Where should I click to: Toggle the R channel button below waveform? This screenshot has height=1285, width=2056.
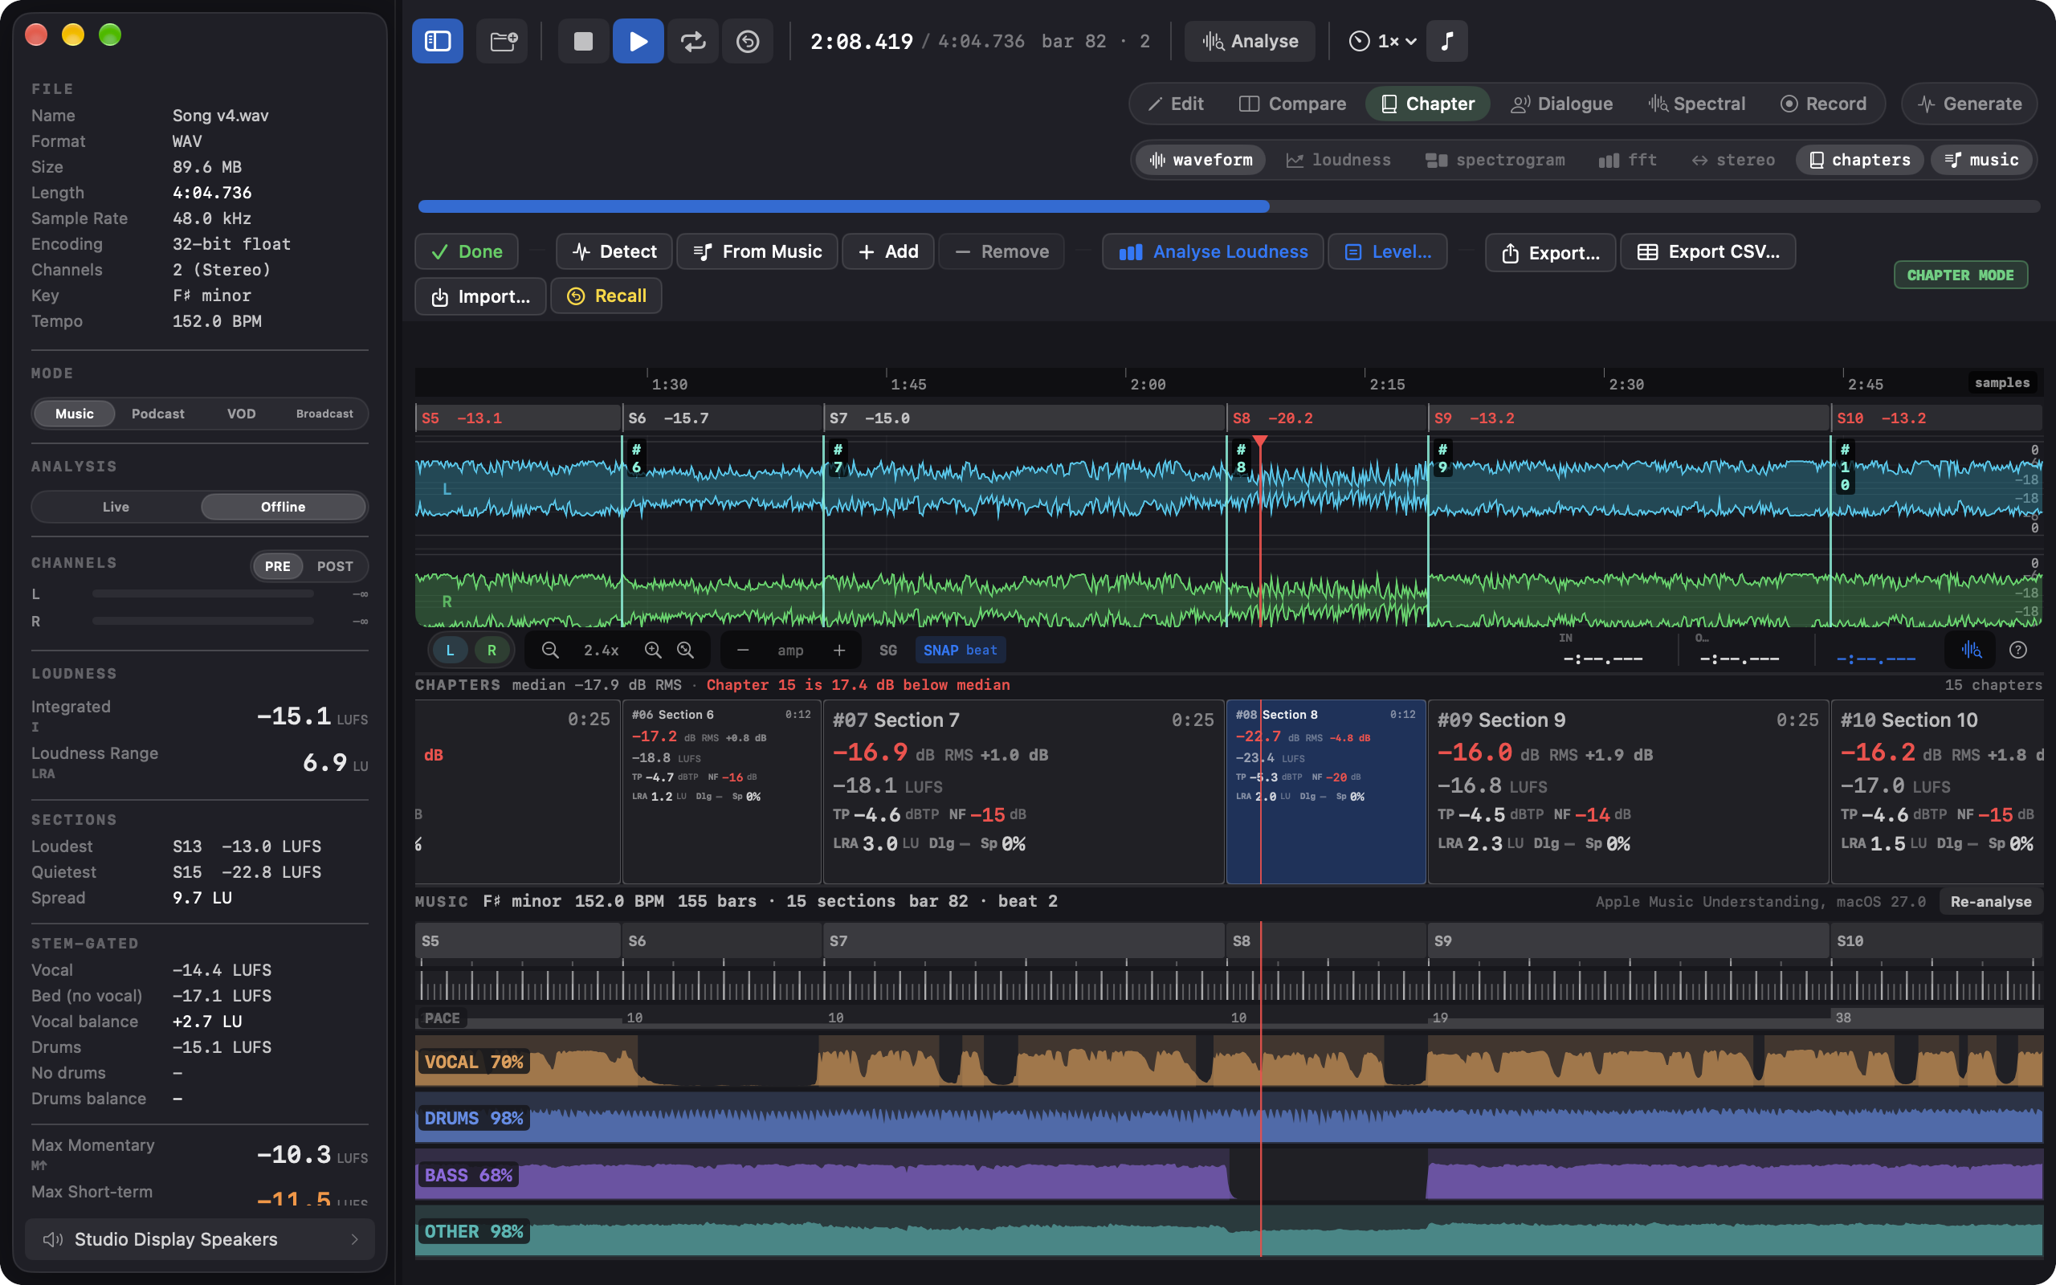pyautogui.click(x=491, y=651)
